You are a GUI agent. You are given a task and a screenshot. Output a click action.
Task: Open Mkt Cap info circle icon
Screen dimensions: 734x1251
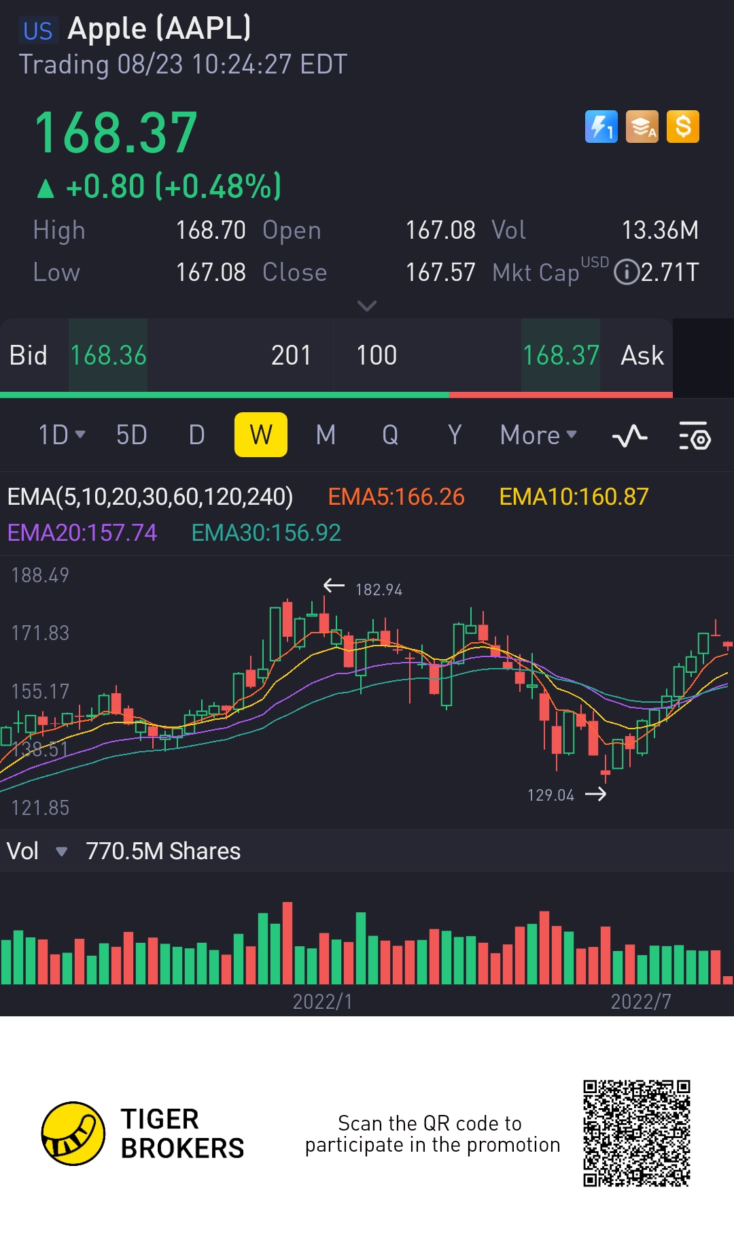(626, 272)
